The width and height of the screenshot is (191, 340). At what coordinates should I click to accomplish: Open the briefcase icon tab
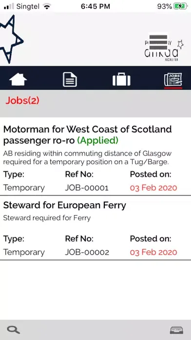[121, 79]
